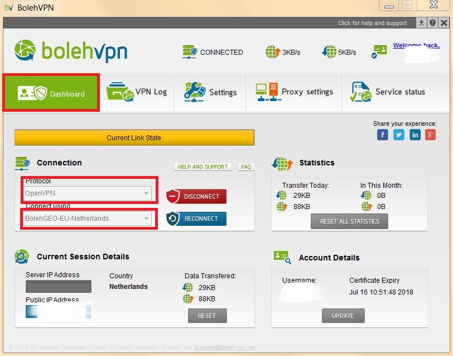This screenshot has height=356, width=453.
Task: Click the certificate expiry date Jul 16
Action: [381, 292]
